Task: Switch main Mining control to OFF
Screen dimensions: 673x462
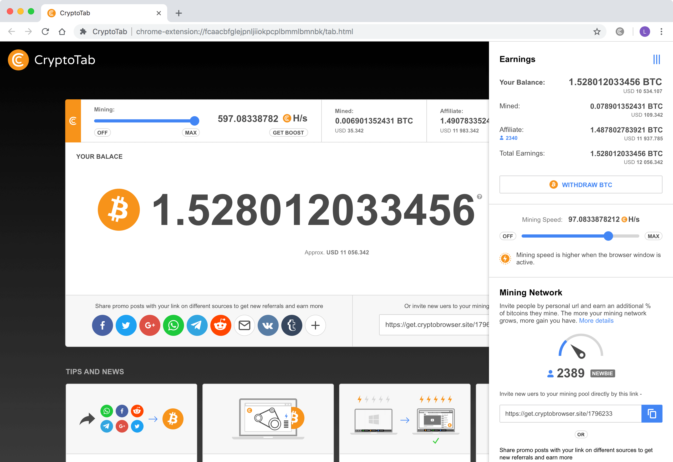Action: (102, 132)
